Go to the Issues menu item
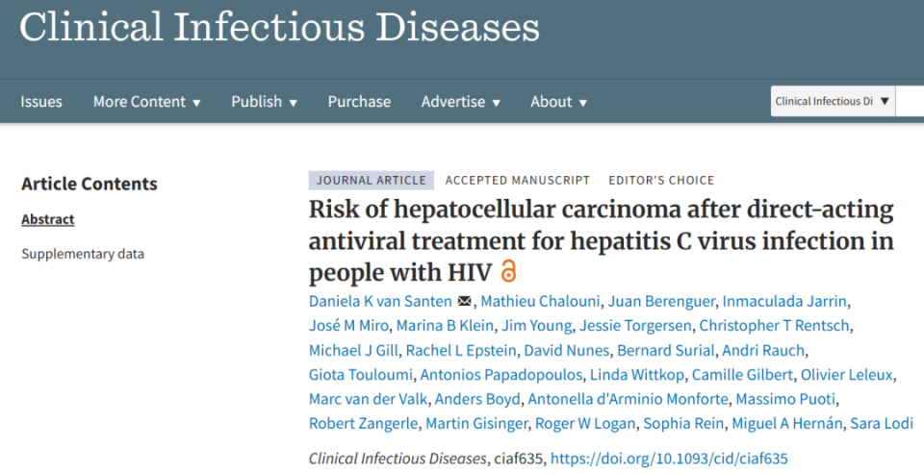This screenshot has width=924, height=474. click(41, 102)
